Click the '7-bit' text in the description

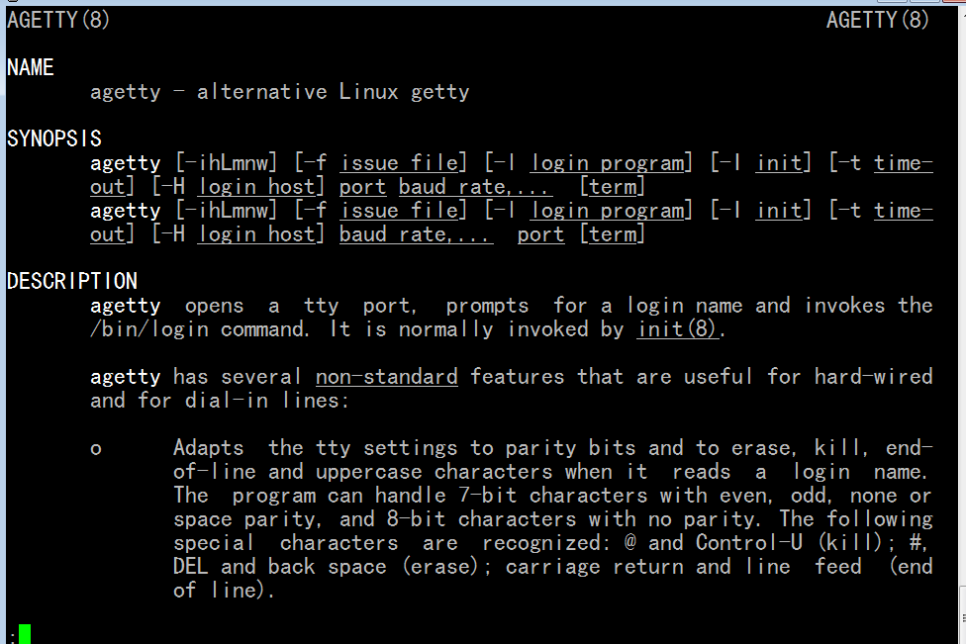click(x=487, y=495)
